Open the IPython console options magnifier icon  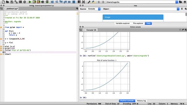click(x=186, y=30)
